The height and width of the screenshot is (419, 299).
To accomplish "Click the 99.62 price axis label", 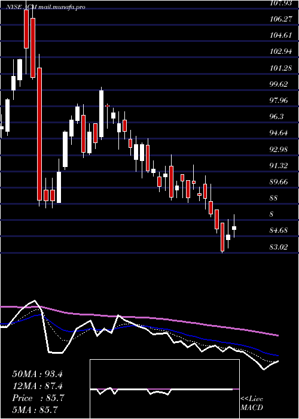I will 279,84.
